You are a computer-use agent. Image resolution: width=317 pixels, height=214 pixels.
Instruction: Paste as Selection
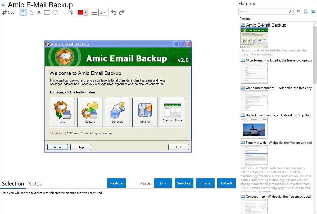184,183
